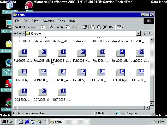Select the first OCT2006_d... cab file icon
167x125 pixels.
click(x=101, y=73)
